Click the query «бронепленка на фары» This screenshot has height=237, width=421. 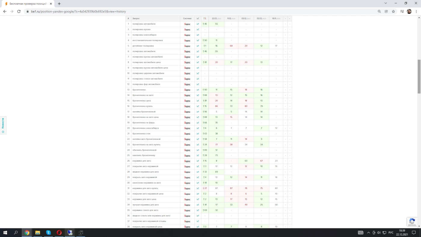(x=143, y=123)
